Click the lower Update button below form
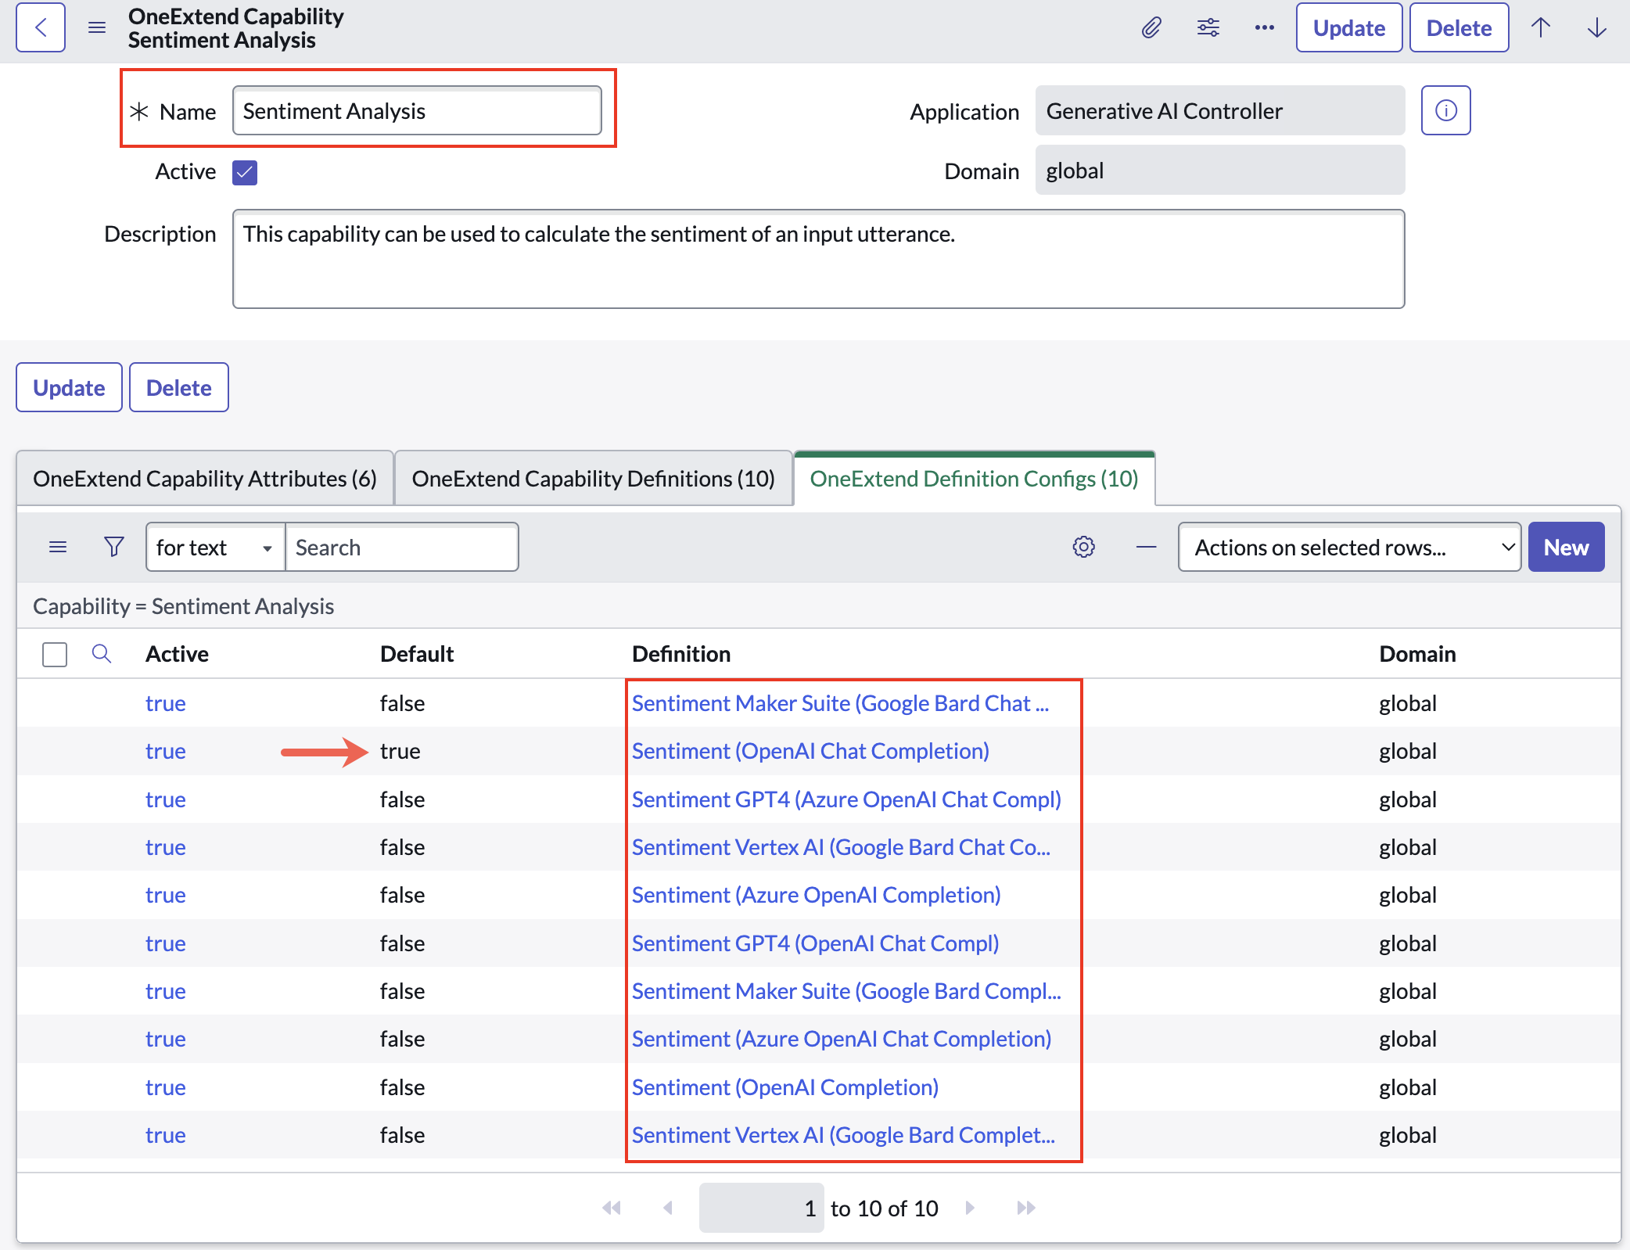The image size is (1630, 1250). click(69, 387)
